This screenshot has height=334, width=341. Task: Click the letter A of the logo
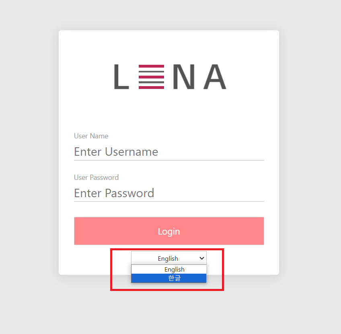[x=215, y=76]
